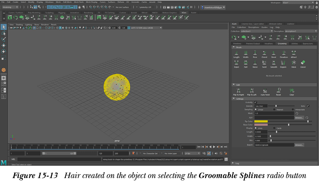This screenshot has height=184, width=319.
Task: Pick the Noise brush icon
Action: 255,63
